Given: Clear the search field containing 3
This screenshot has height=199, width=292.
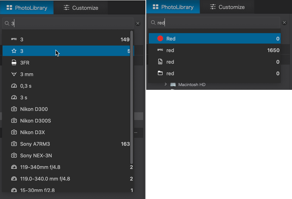Looking at the screenshot, I should (138, 24).
